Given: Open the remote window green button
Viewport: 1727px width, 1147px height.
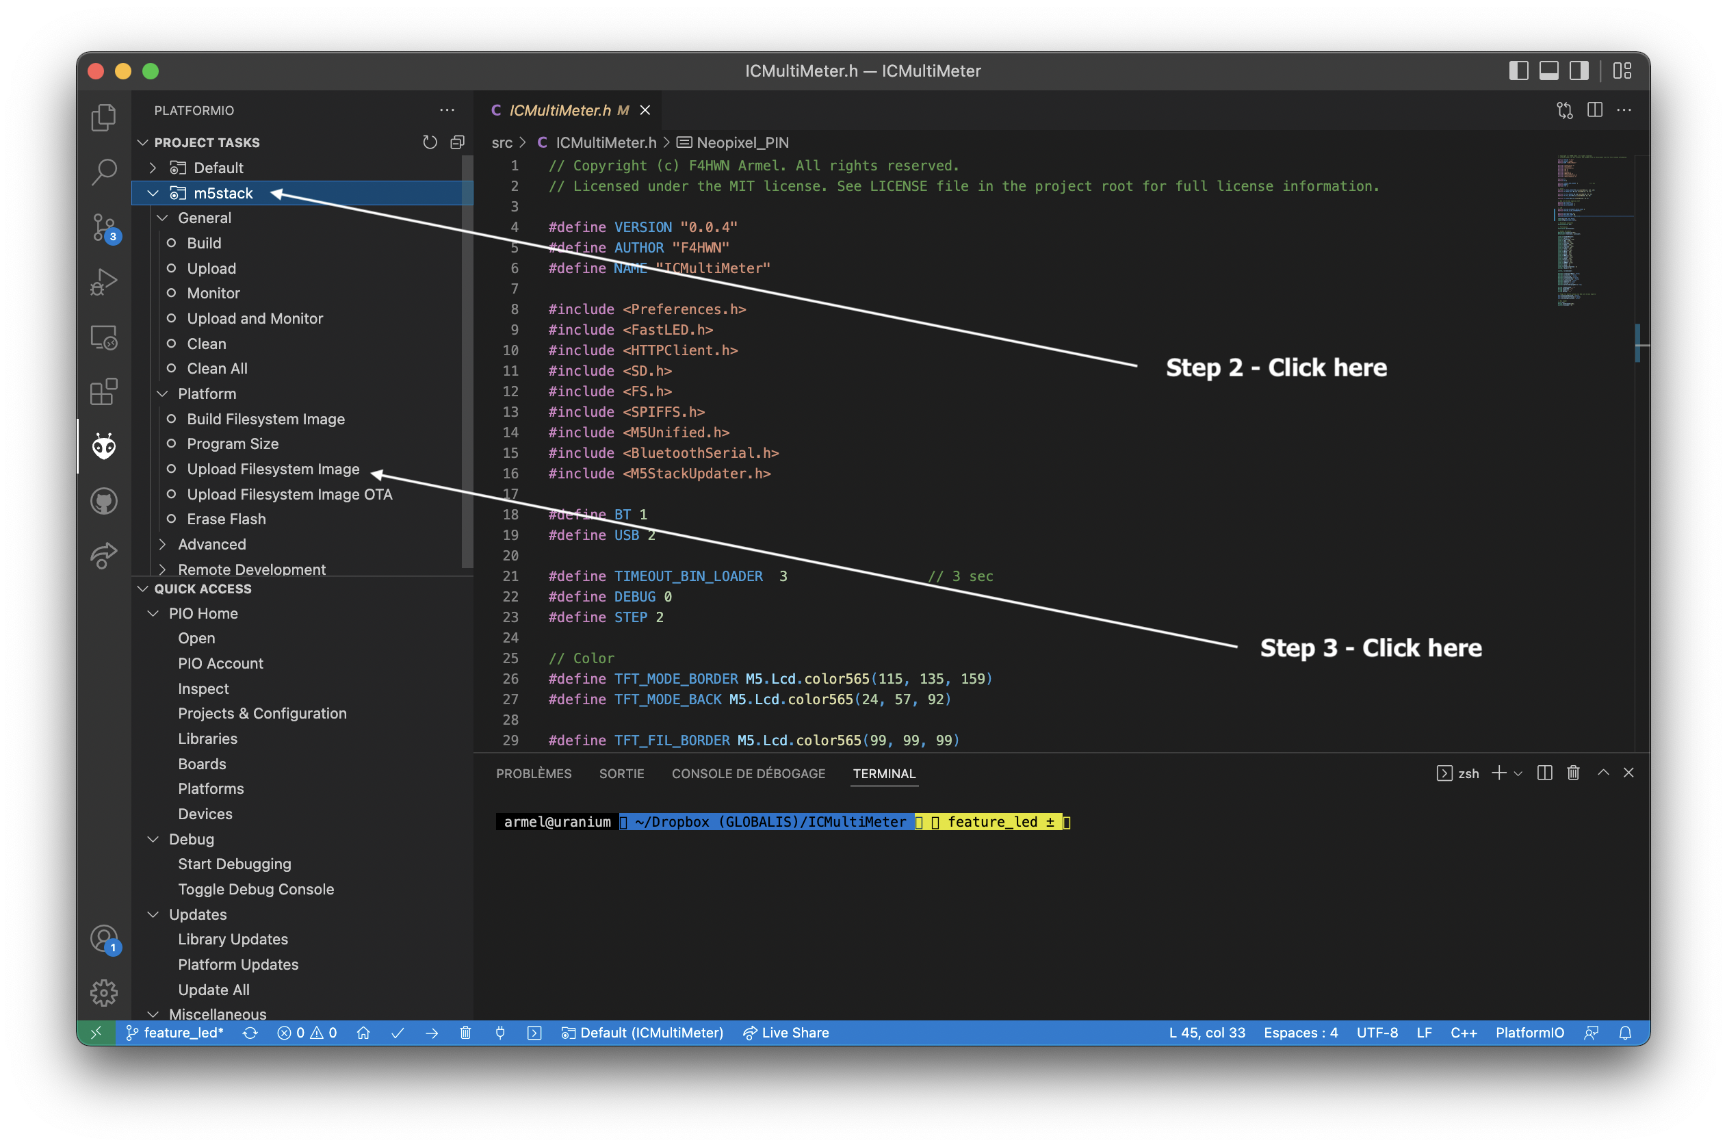Looking at the screenshot, I should (x=96, y=1032).
